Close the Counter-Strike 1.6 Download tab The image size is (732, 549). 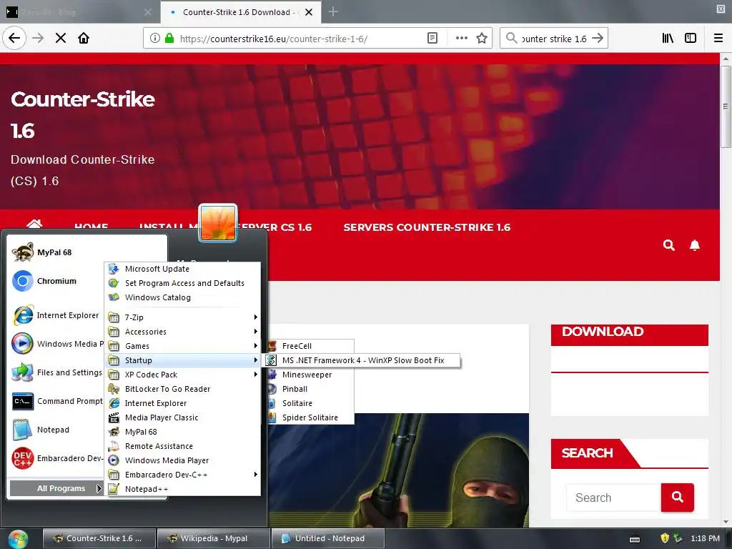point(309,12)
